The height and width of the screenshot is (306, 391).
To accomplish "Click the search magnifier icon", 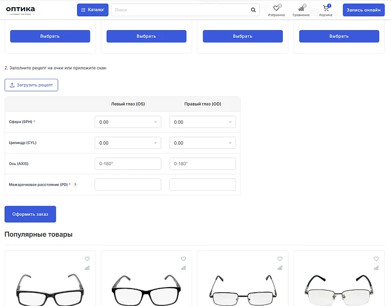I will 253,10.
